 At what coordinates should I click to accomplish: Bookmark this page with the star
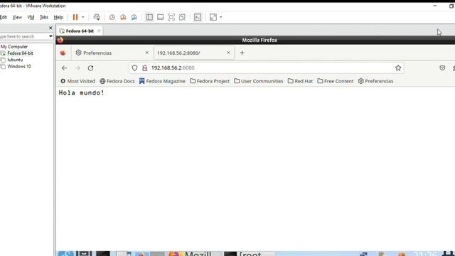click(x=398, y=68)
